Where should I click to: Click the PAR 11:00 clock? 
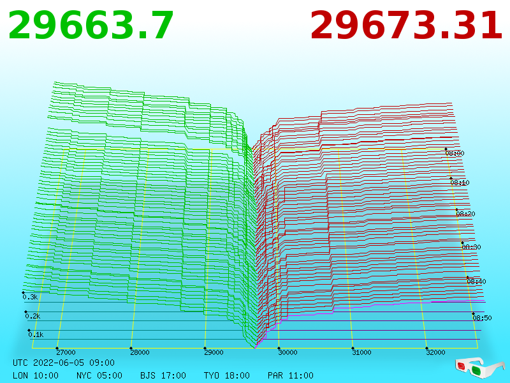(x=291, y=375)
